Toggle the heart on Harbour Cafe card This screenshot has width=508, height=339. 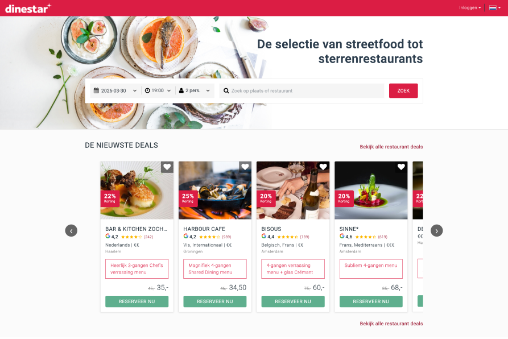tap(245, 167)
